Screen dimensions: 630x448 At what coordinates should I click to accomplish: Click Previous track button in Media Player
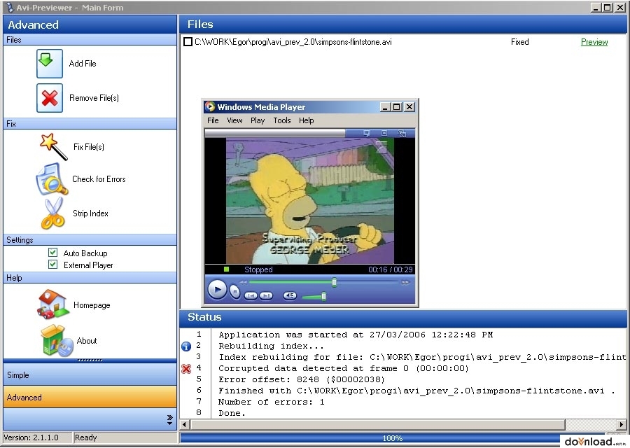click(x=251, y=295)
